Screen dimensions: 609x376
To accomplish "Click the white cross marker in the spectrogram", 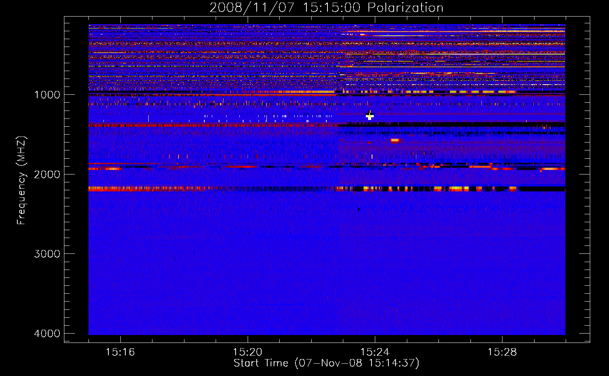I will [370, 117].
